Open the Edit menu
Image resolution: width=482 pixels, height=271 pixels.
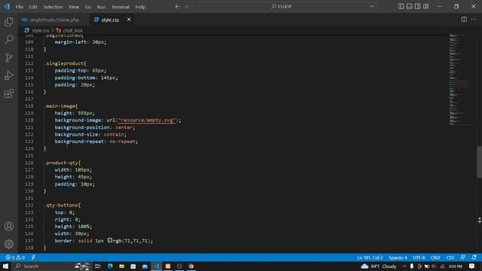coord(33,7)
